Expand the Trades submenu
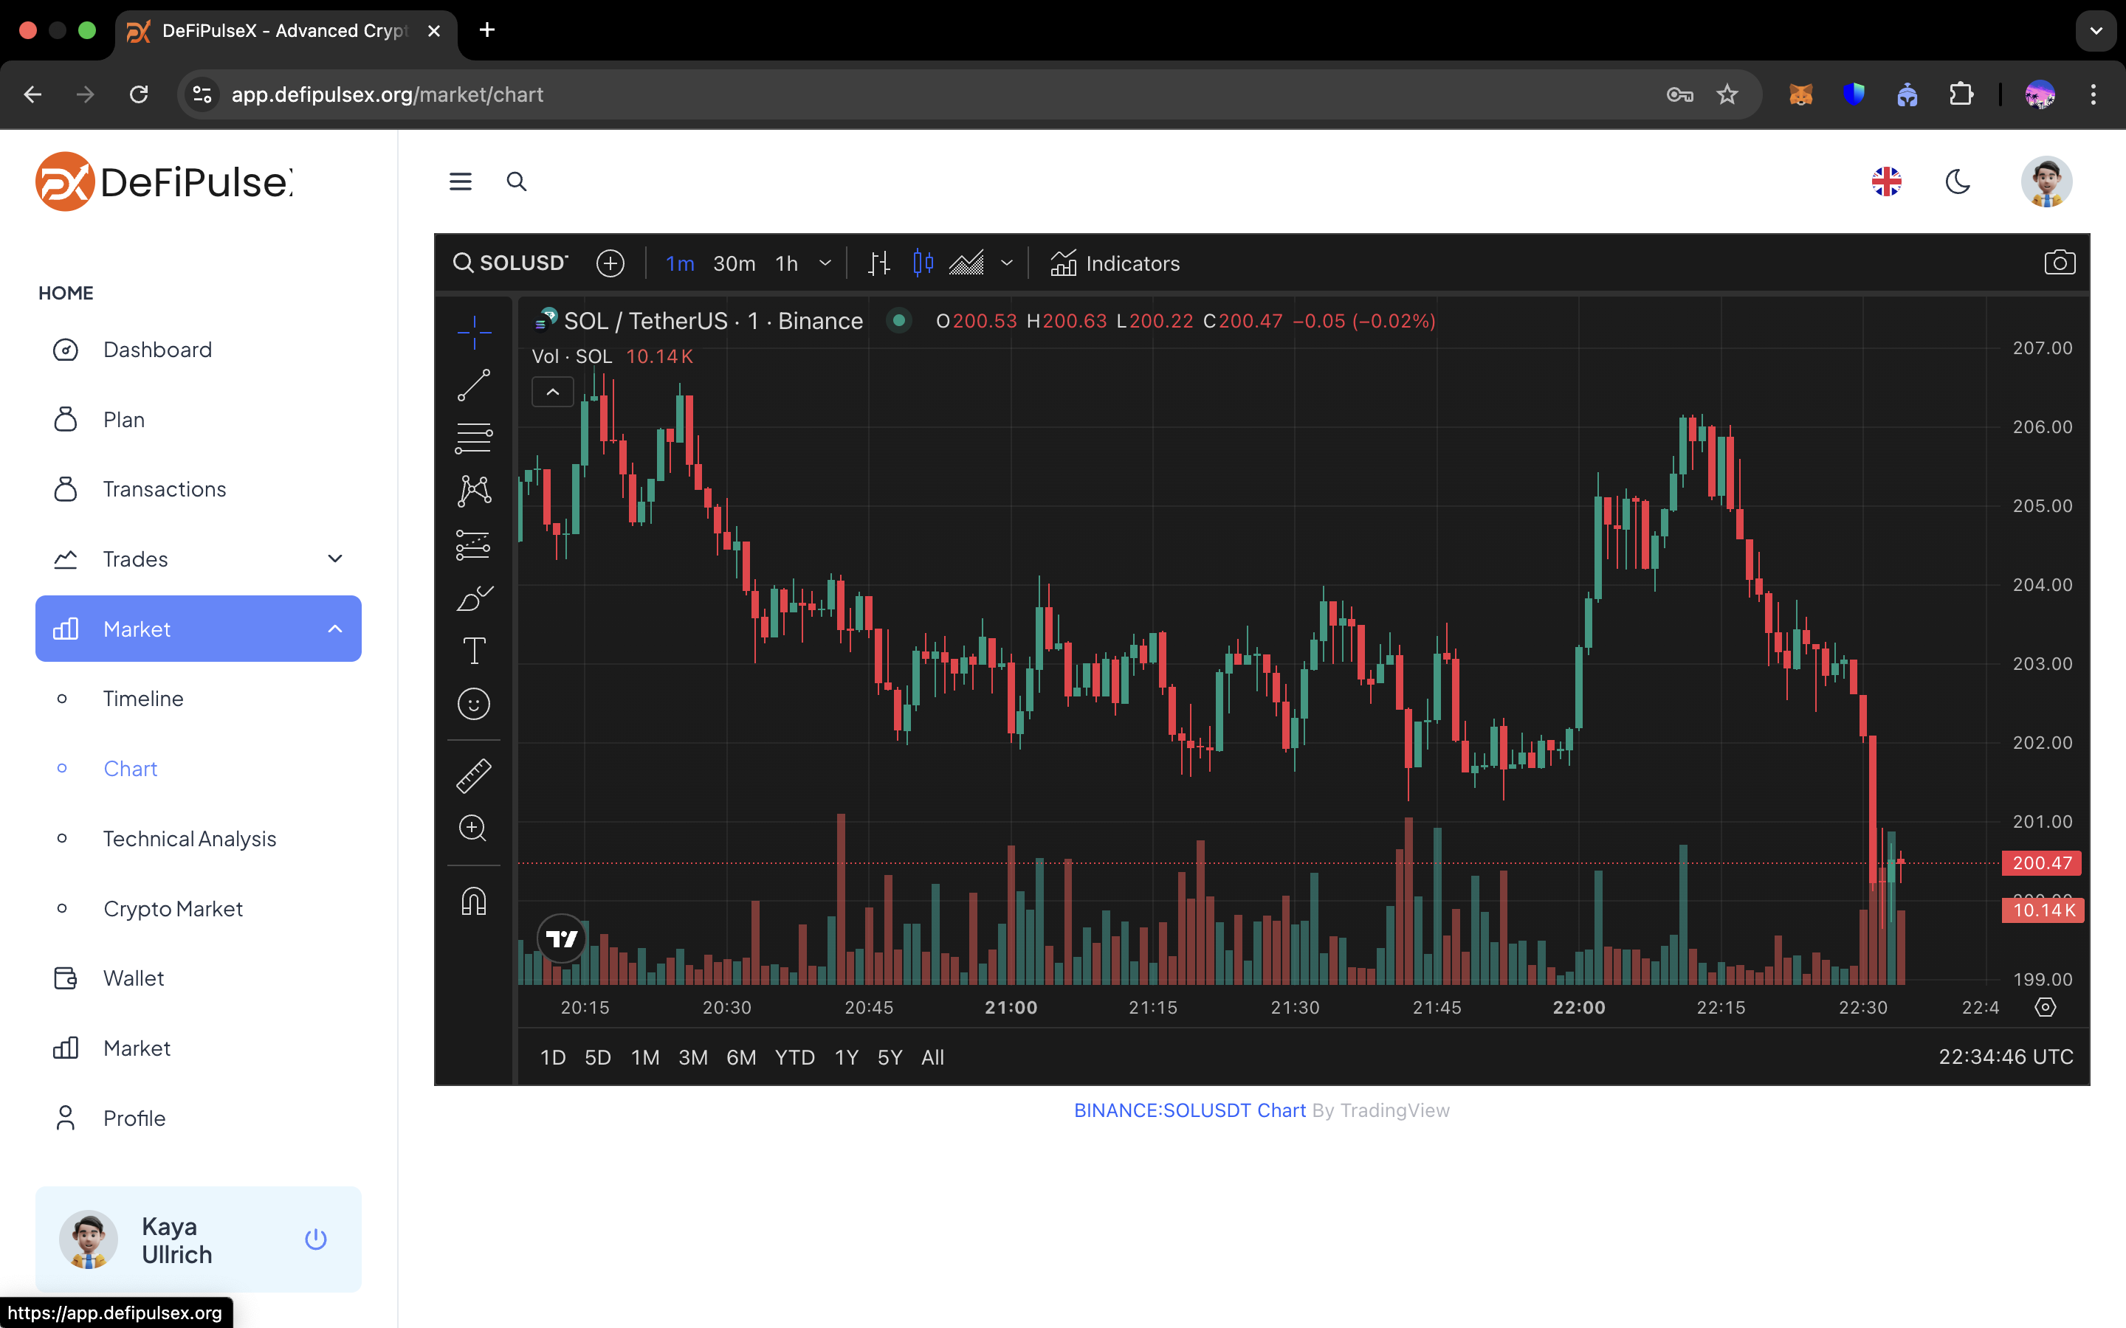Image resolution: width=2126 pixels, height=1328 pixels. [x=334, y=558]
